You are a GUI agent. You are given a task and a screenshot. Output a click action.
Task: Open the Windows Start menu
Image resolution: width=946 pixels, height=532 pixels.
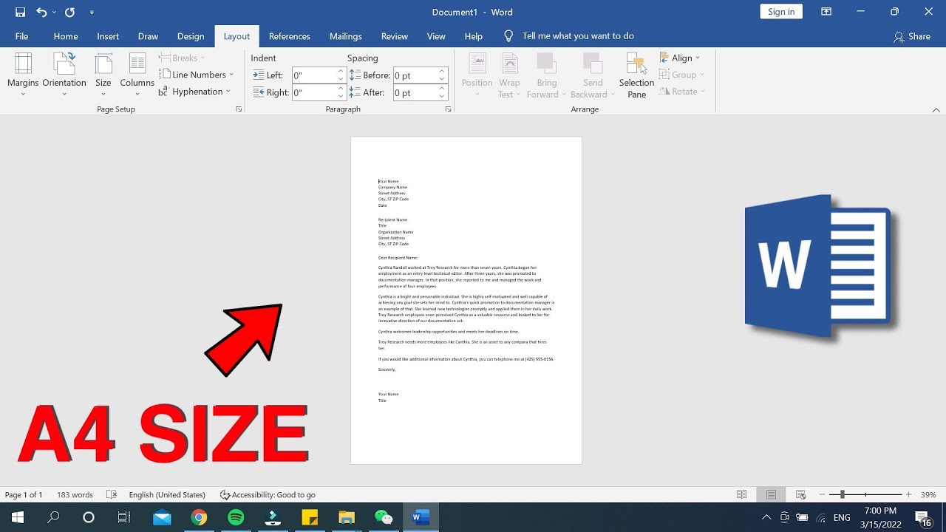[18, 517]
